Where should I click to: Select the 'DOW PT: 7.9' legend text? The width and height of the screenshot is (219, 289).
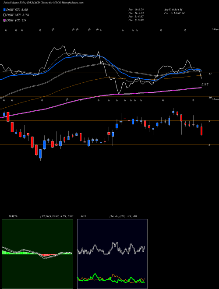tap(16, 20)
